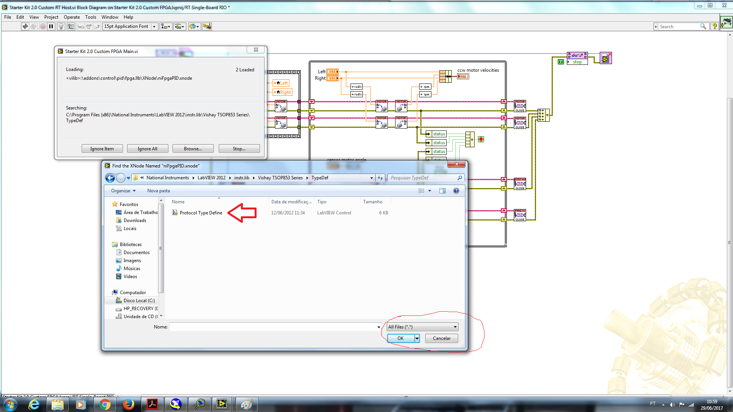
Task: Open the Project menu
Action: click(51, 17)
